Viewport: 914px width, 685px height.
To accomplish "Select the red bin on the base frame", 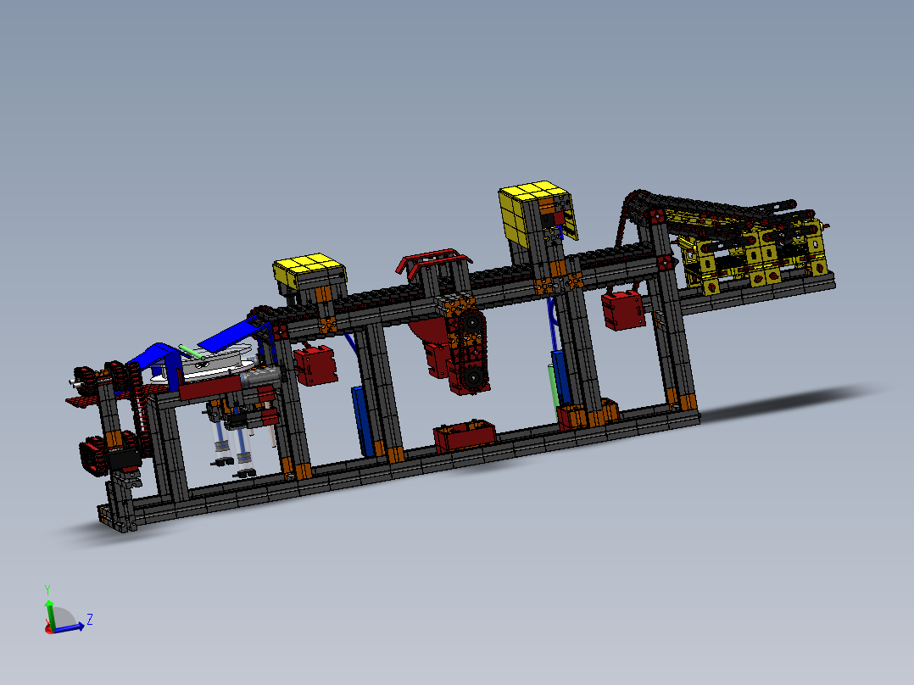I will coord(465,436).
